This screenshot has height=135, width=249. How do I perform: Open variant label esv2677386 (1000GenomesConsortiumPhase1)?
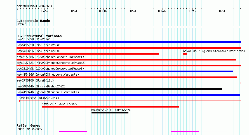(50, 57)
